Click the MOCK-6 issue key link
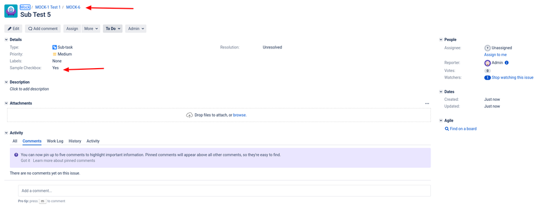This screenshot has width=545, height=224. coord(73,7)
